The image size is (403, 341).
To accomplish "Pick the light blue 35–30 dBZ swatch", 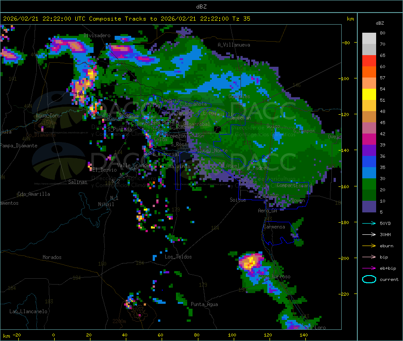I will (x=369, y=173).
